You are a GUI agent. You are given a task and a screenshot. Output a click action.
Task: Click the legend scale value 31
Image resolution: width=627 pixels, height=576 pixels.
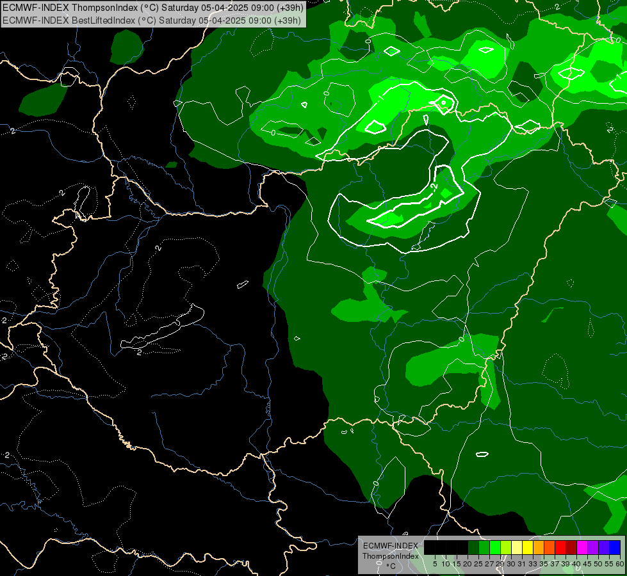pyautogui.click(x=522, y=564)
